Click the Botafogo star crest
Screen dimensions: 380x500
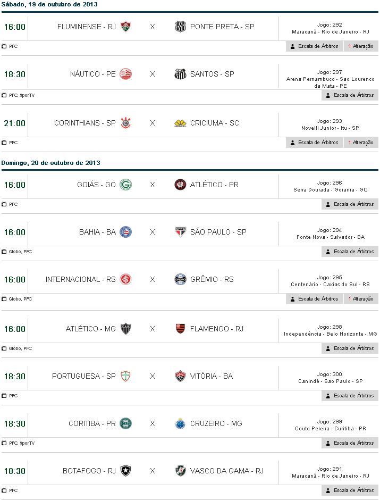point(125,471)
